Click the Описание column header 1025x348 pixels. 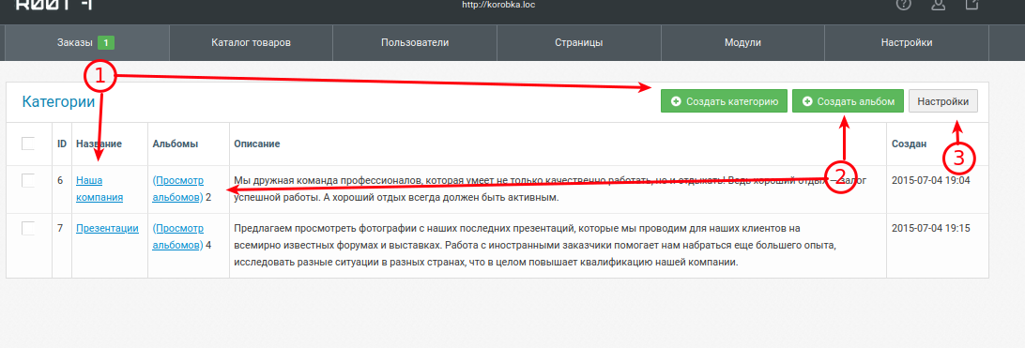point(257,144)
